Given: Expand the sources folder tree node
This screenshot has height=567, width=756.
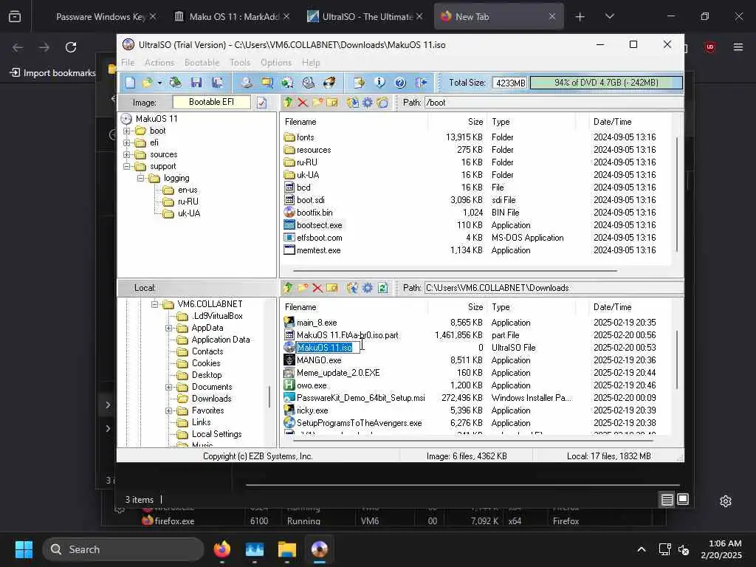Looking at the screenshot, I should point(126,155).
